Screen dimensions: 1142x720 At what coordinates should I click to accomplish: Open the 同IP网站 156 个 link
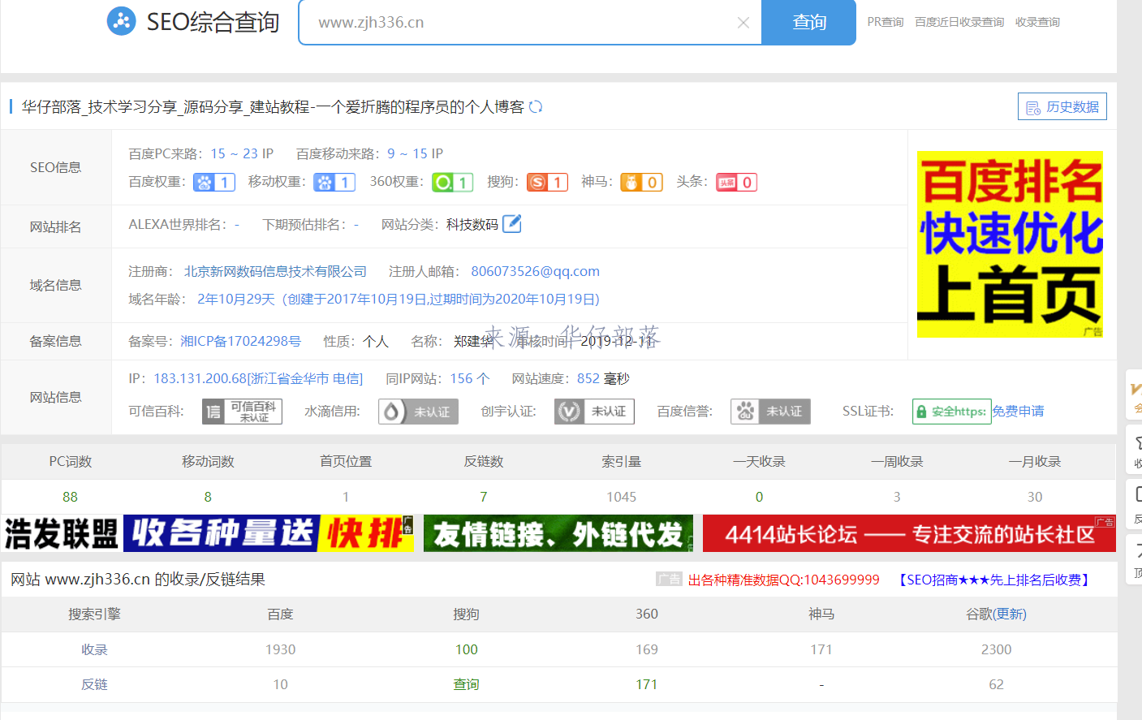(470, 378)
